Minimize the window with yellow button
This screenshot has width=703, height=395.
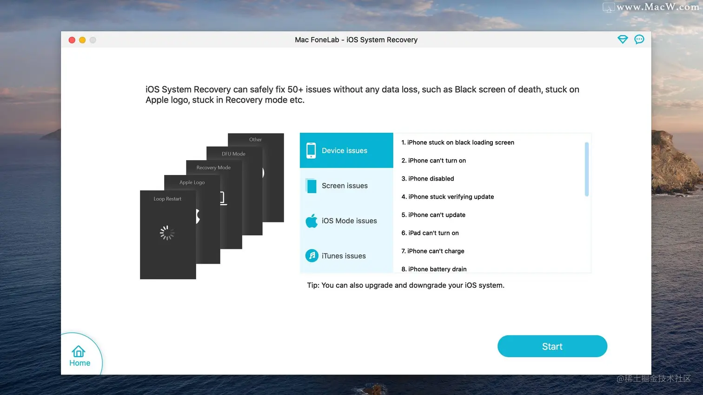tap(82, 40)
